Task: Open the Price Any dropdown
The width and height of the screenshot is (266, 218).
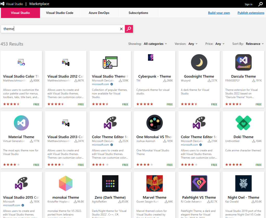Action: [x=220, y=44]
